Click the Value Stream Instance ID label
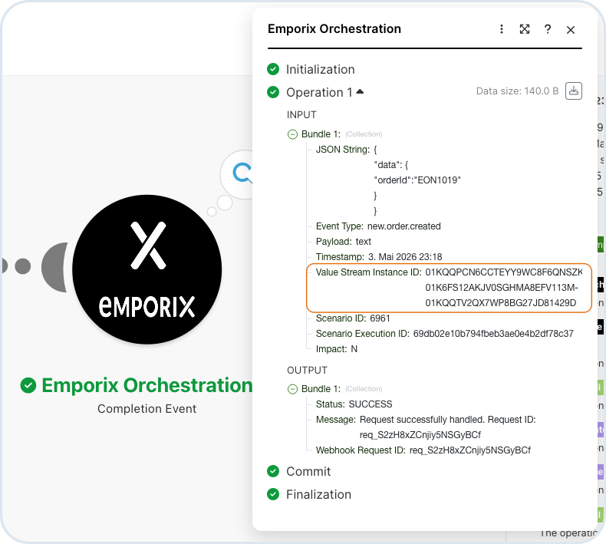The width and height of the screenshot is (606, 544). pos(368,272)
